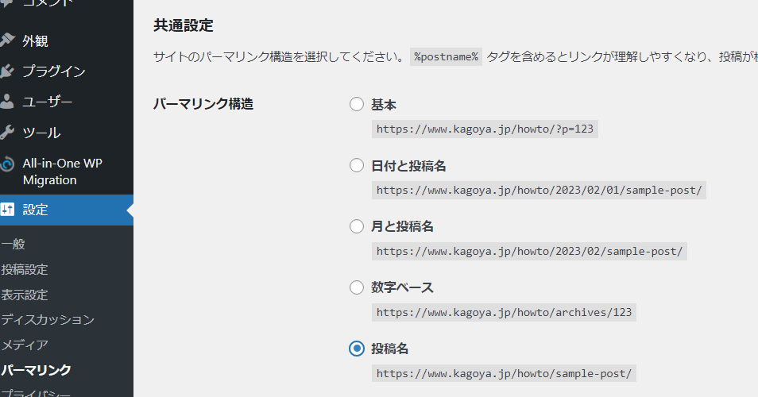Select the 日付と投稿名 radio button
The height and width of the screenshot is (397, 758).
[x=357, y=166]
